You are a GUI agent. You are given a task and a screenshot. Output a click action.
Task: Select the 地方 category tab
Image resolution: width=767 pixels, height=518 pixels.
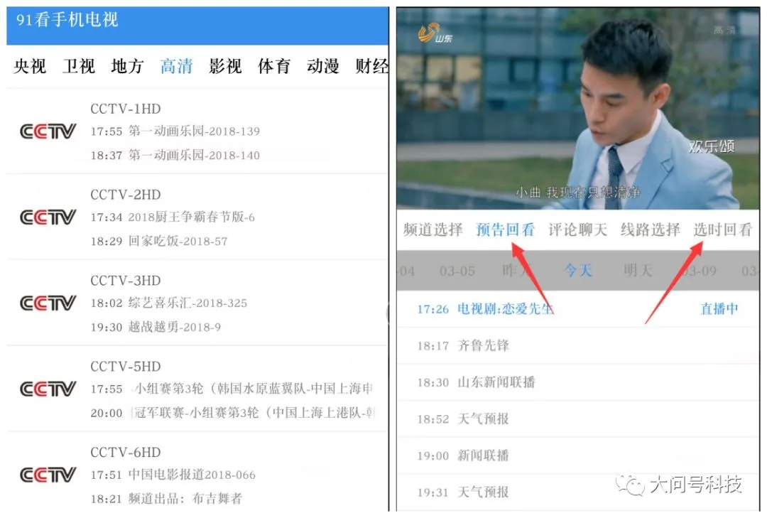[x=127, y=65]
